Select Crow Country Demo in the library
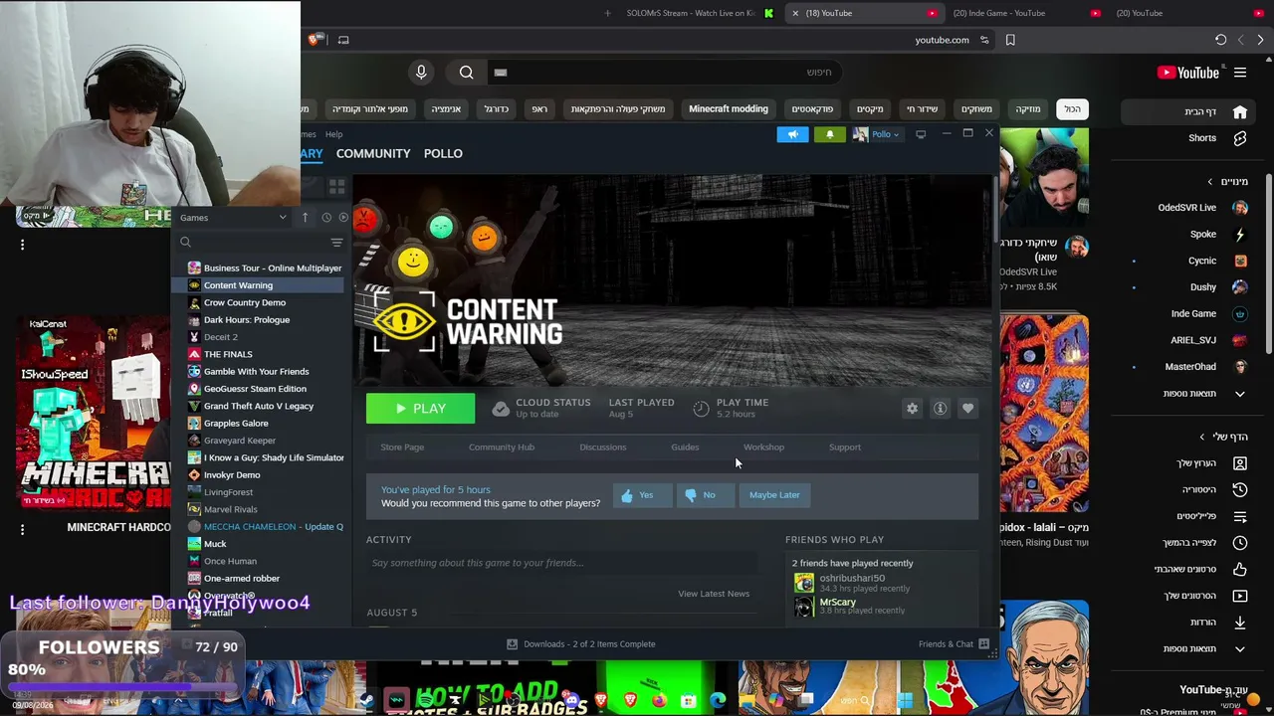 [245, 302]
